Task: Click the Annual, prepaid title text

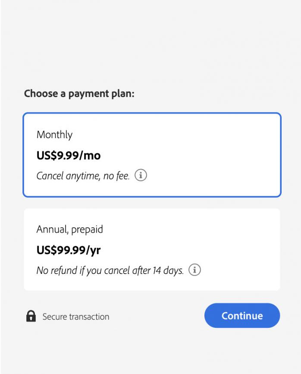Action: 69,229
